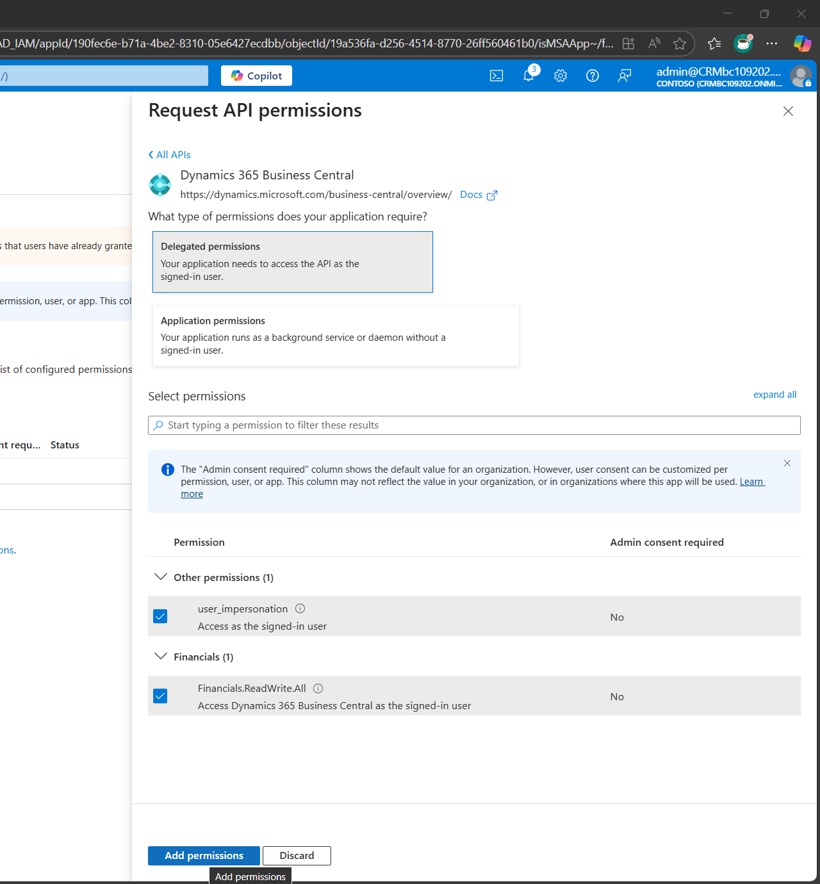820x884 pixels.
Task: Click the Admin consent required column header
Action: pos(667,542)
